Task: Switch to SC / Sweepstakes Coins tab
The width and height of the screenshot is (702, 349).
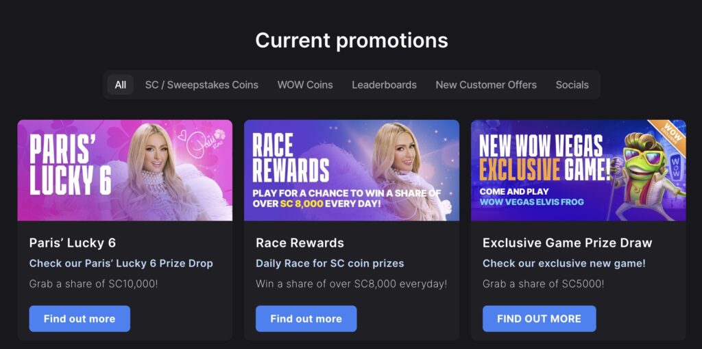Action: point(202,85)
